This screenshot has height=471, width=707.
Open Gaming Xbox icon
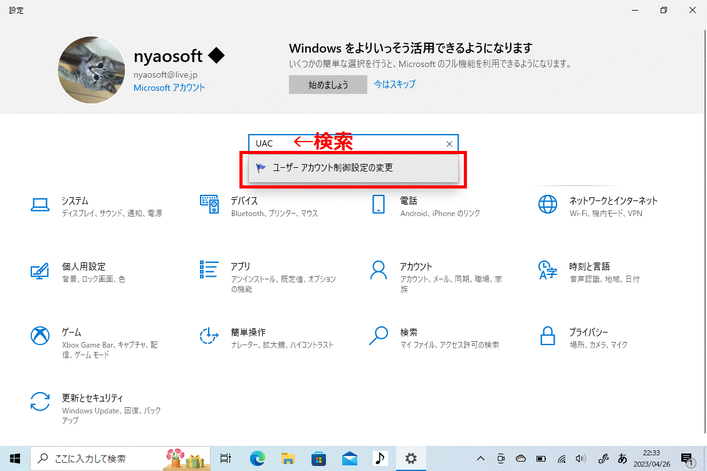click(x=40, y=336)
